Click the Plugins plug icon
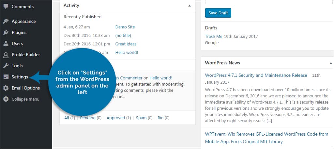This screenshot has height=149, width=334. [x=6, y=32]
